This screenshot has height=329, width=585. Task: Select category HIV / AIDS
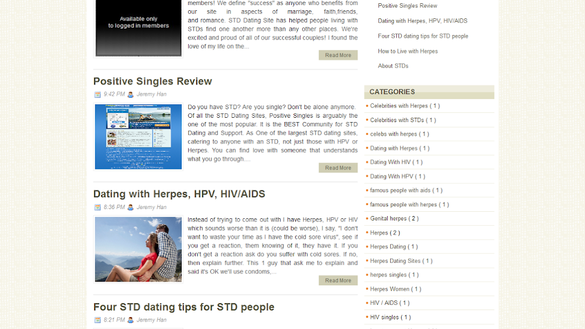(x=384, y=303)
